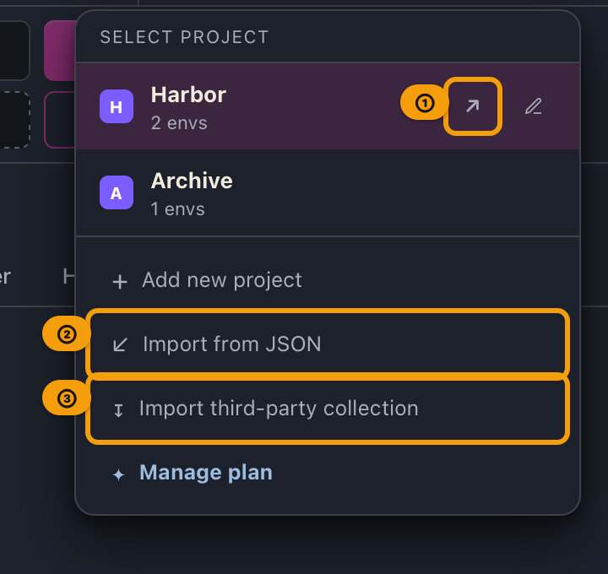Click the magenta tile behind the menu
Viewport: 608px width, 574px height.
[60, 51]
